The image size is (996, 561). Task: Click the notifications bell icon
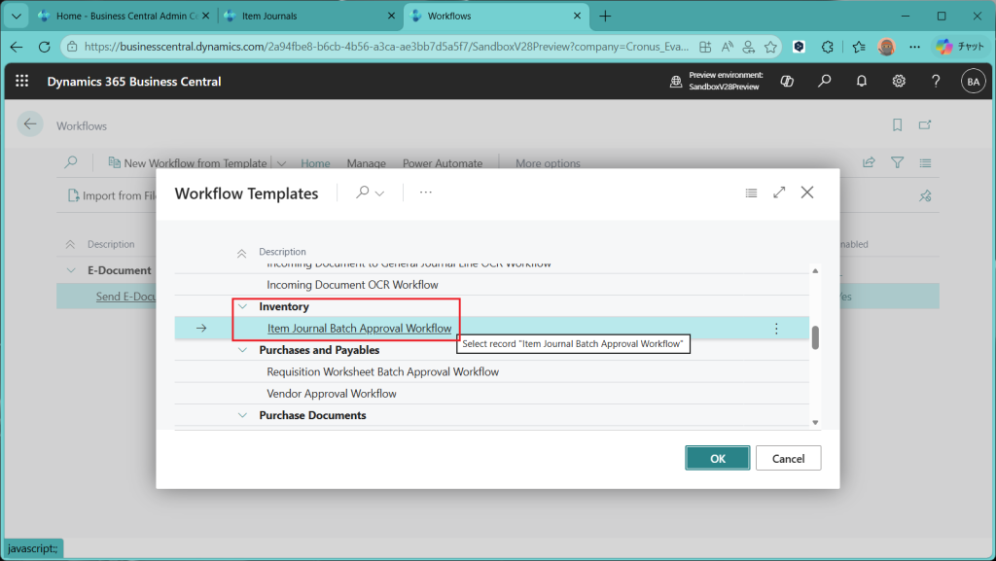[x=862, y=82]
